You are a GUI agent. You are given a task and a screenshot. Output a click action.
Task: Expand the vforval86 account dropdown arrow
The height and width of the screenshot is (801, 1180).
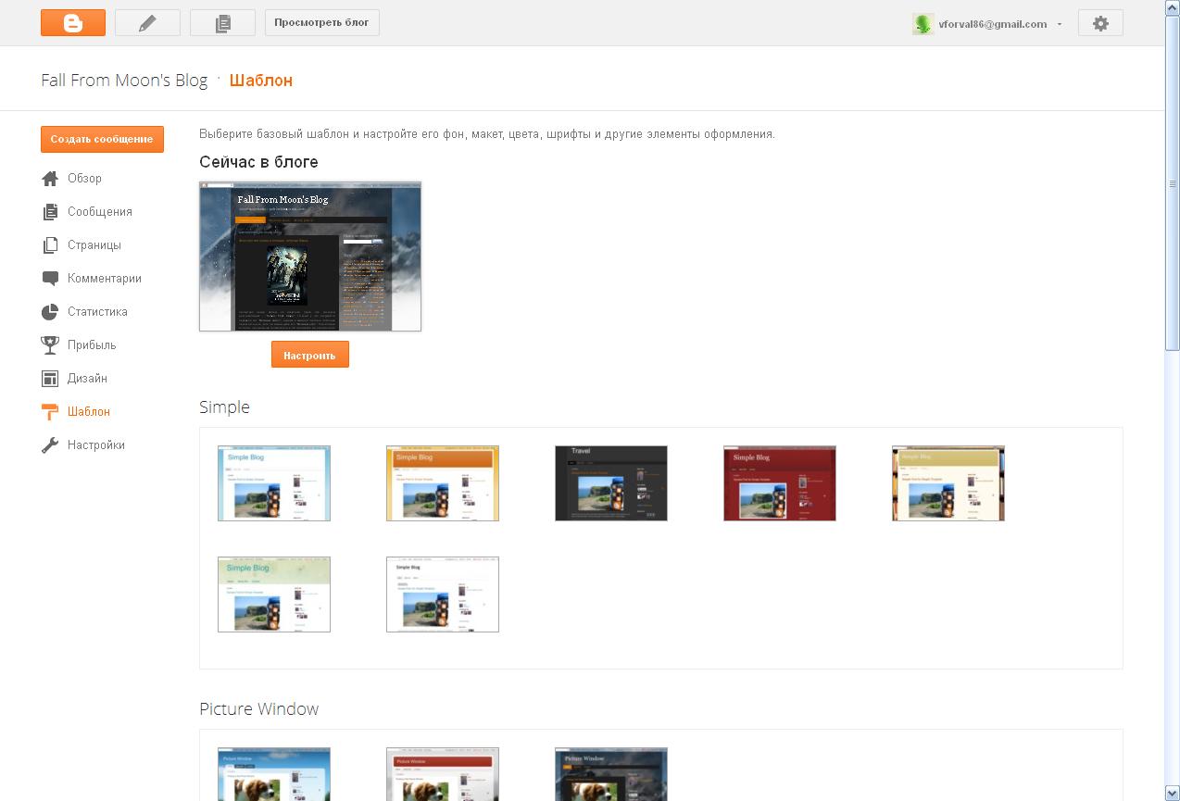1060,24
